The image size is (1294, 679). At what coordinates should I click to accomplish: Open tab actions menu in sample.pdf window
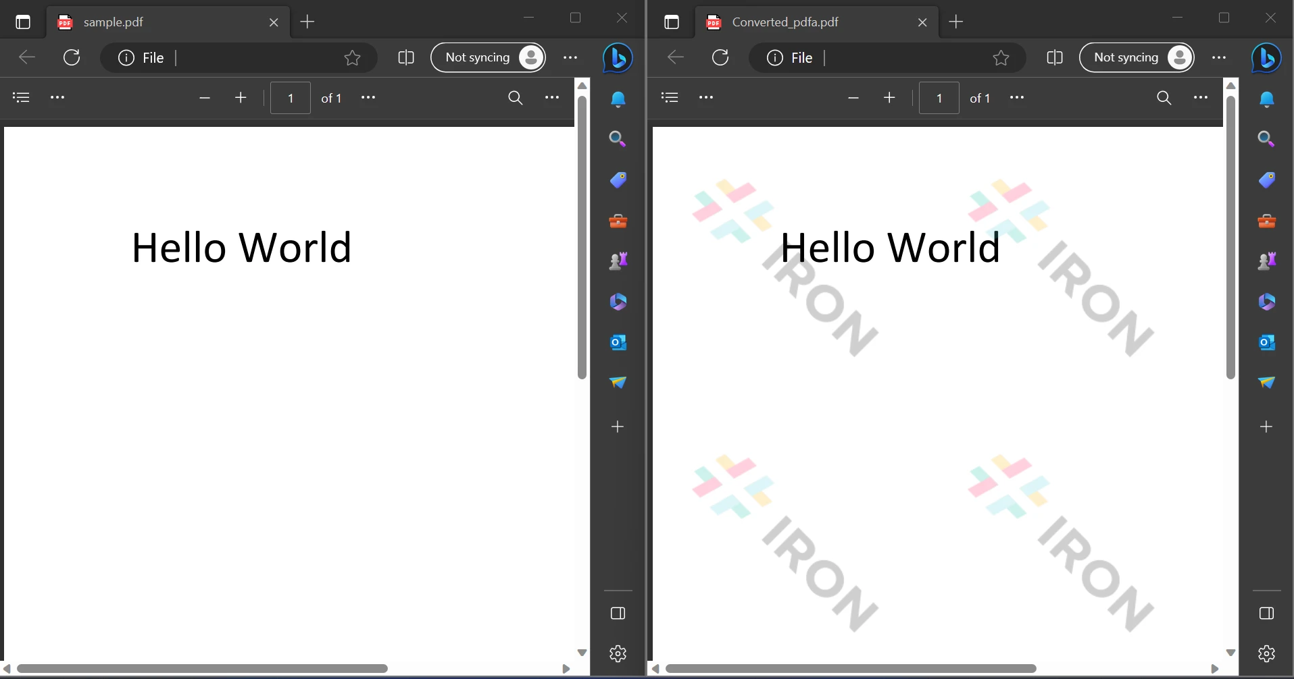23,22
